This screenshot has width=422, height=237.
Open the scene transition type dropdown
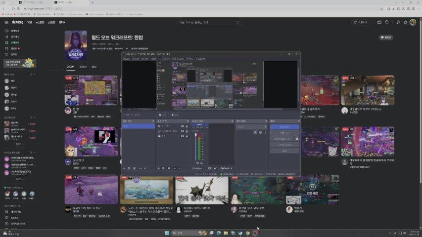click(x=251, y=127)
